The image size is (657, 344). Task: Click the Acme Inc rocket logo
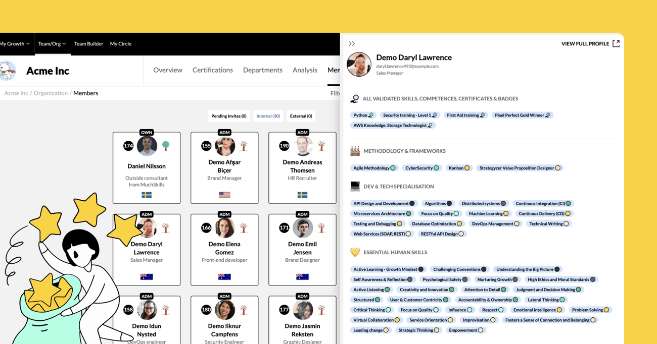[8, 71]
